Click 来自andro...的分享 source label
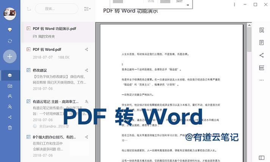 pyautogui.click(x=54, y=126)
